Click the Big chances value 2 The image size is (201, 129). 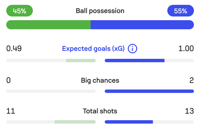click(x=191, y=80)
